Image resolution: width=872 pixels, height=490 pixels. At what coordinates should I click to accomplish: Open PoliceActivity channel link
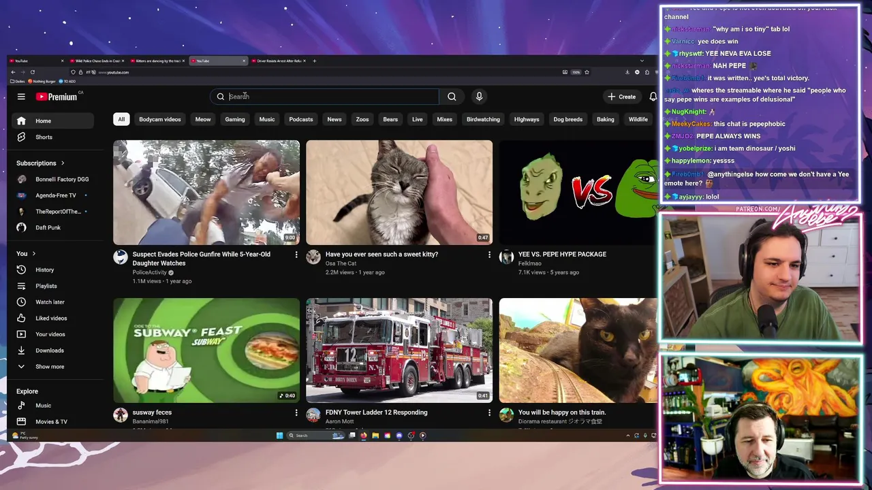pyautogui.click(x=150, y=272)
